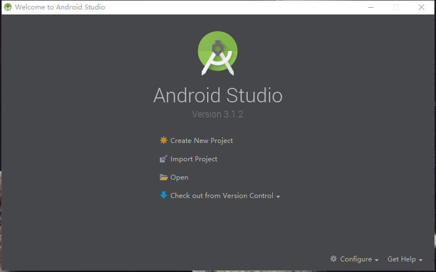This screenshot has width=436, height=272.
Task: Expand the Configure dropdown arrow
Action: coord(376,260)
